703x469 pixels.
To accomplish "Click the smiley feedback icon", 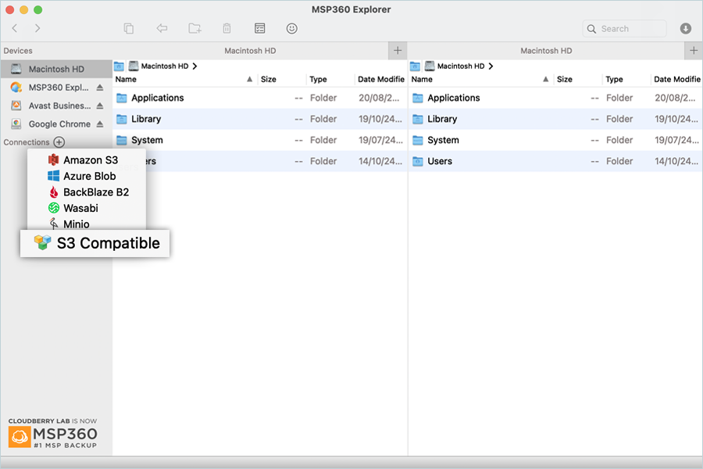I will 292,29.
